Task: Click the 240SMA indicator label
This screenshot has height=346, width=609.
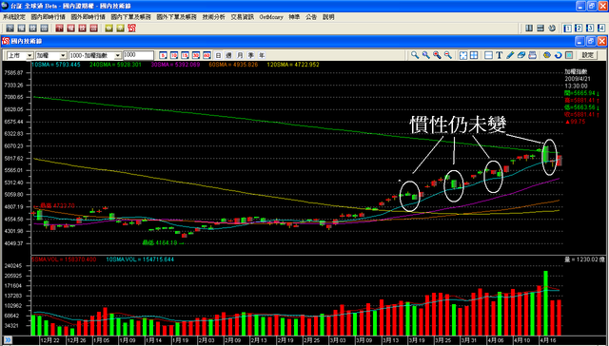Action: (115, 65)
